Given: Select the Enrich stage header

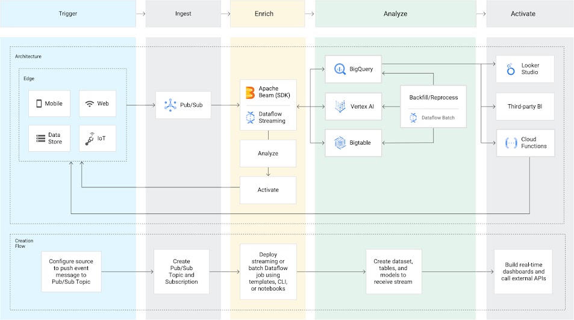Looking at the screenshot, I should click(267, 13).
